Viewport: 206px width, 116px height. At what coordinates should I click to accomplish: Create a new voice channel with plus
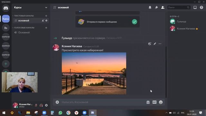pyautogui.click(x=46, y=28)
